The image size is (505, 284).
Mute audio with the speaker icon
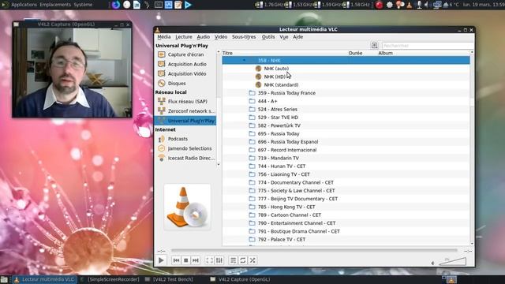[433, 263]
